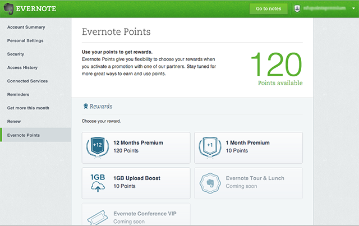Open Get more this month in sidebar
Viewport: 359px width, 226px height.
pos(28,108)
